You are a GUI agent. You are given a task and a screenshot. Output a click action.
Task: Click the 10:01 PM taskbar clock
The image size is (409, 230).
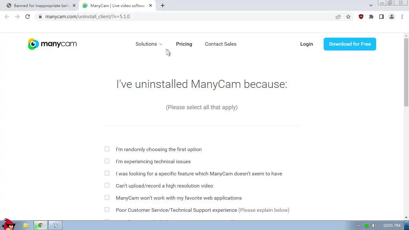coord(391,226)
